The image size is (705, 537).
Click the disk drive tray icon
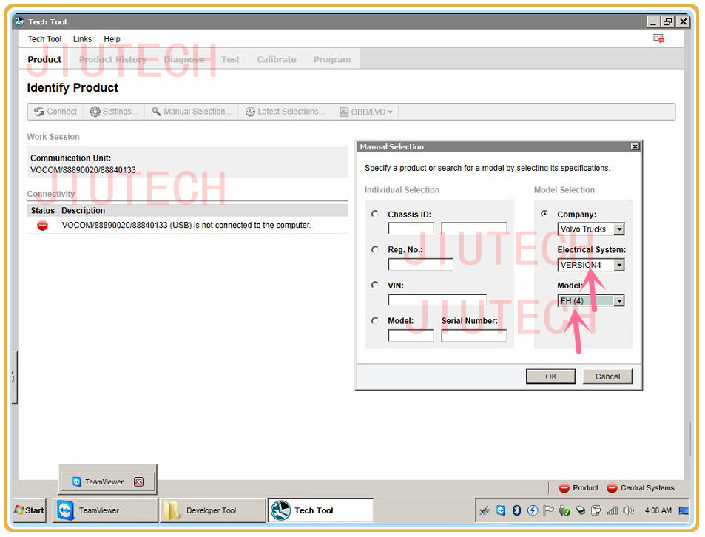coord(581,511)
